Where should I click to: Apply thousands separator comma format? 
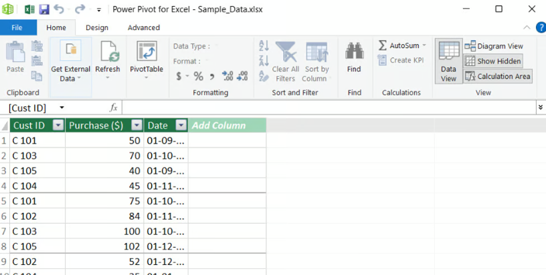point(211,77)
